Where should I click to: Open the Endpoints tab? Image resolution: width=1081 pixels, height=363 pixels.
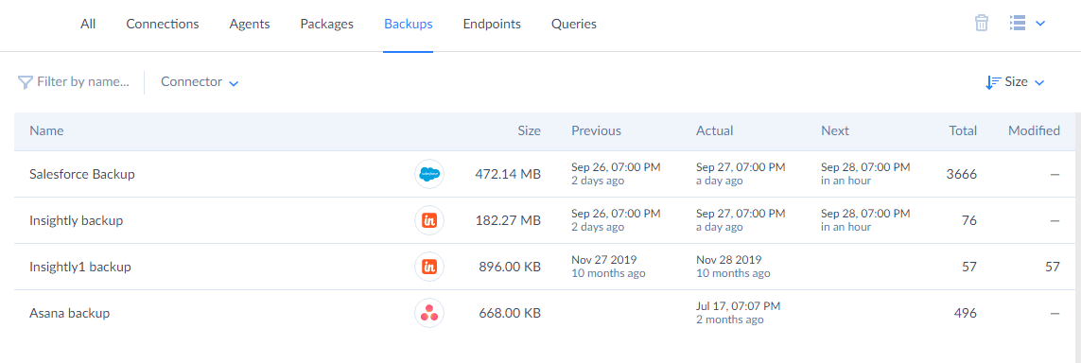[x=492, y=25]
